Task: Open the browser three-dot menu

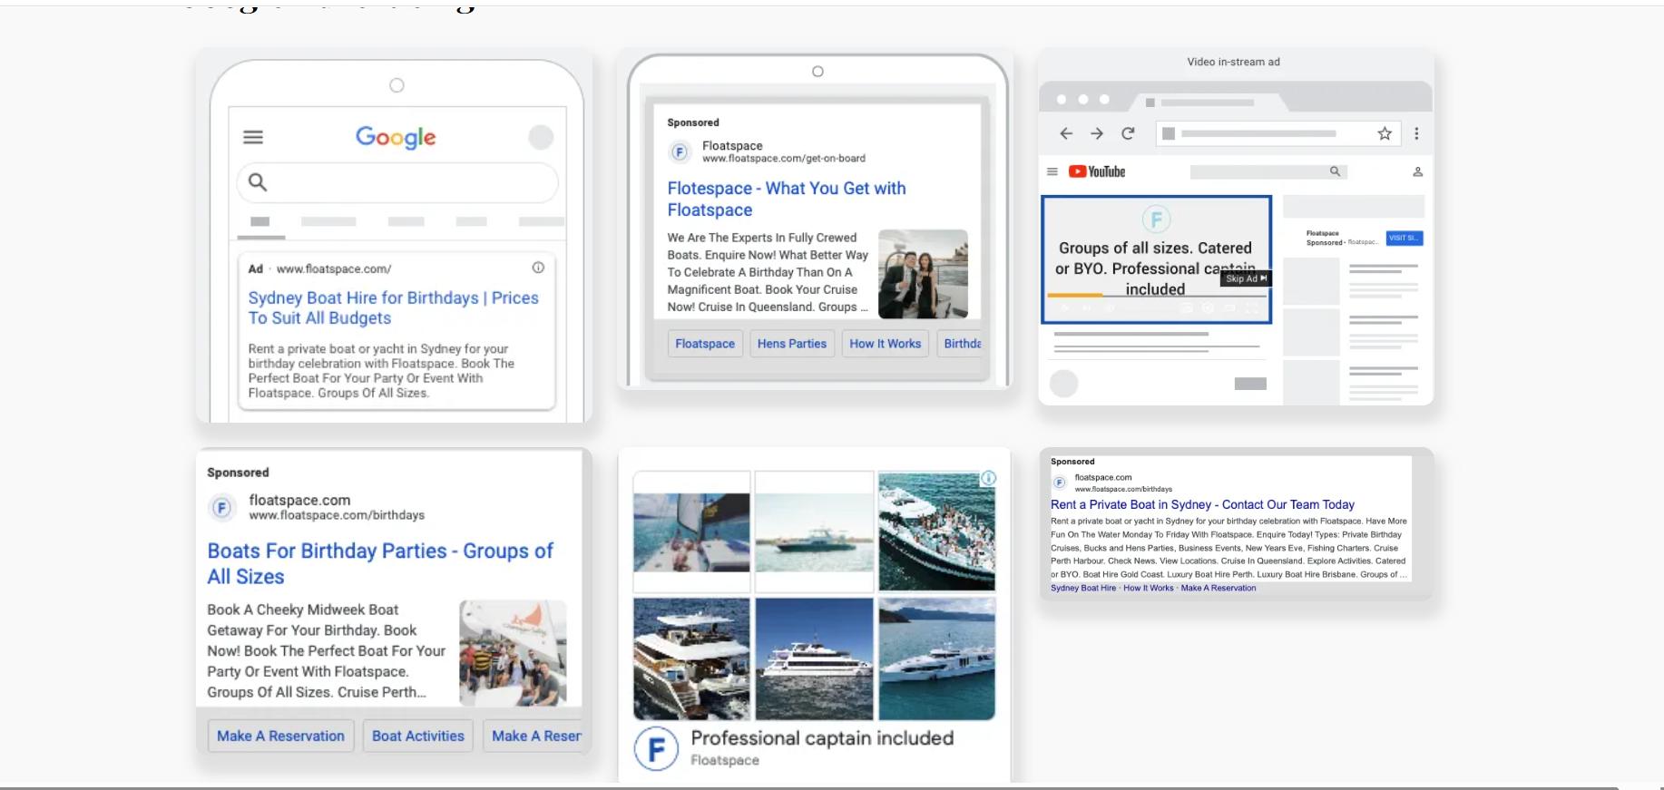Action: point(1416,133)
